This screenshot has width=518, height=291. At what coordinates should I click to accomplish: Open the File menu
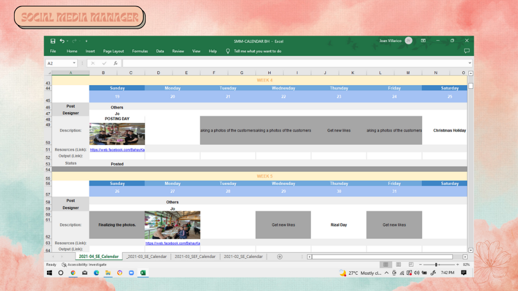[x=53, y=51]
